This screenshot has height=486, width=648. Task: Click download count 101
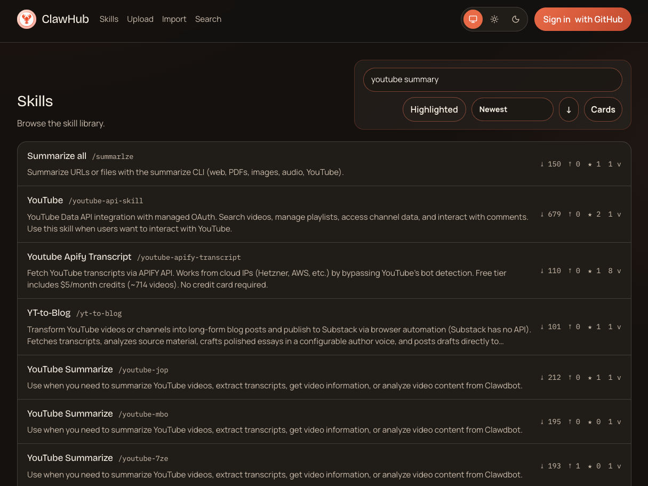[550, 327]
